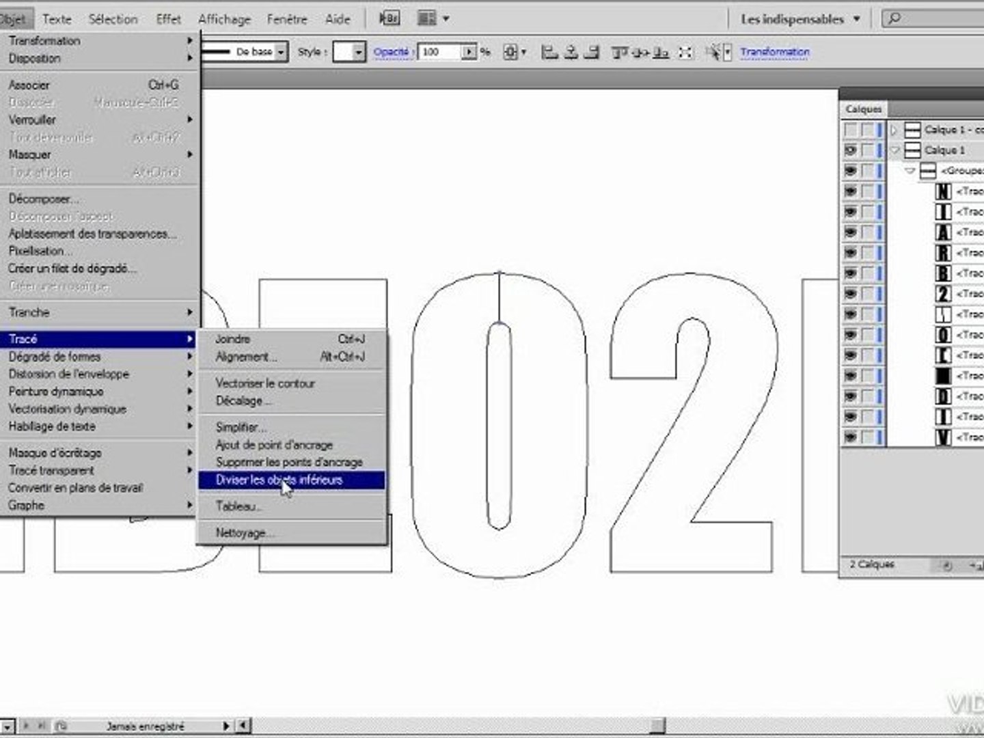The image size is (984, 738).
Task: Click the thumbnail of the 0 path layer
Action: [x=943, y=335]
